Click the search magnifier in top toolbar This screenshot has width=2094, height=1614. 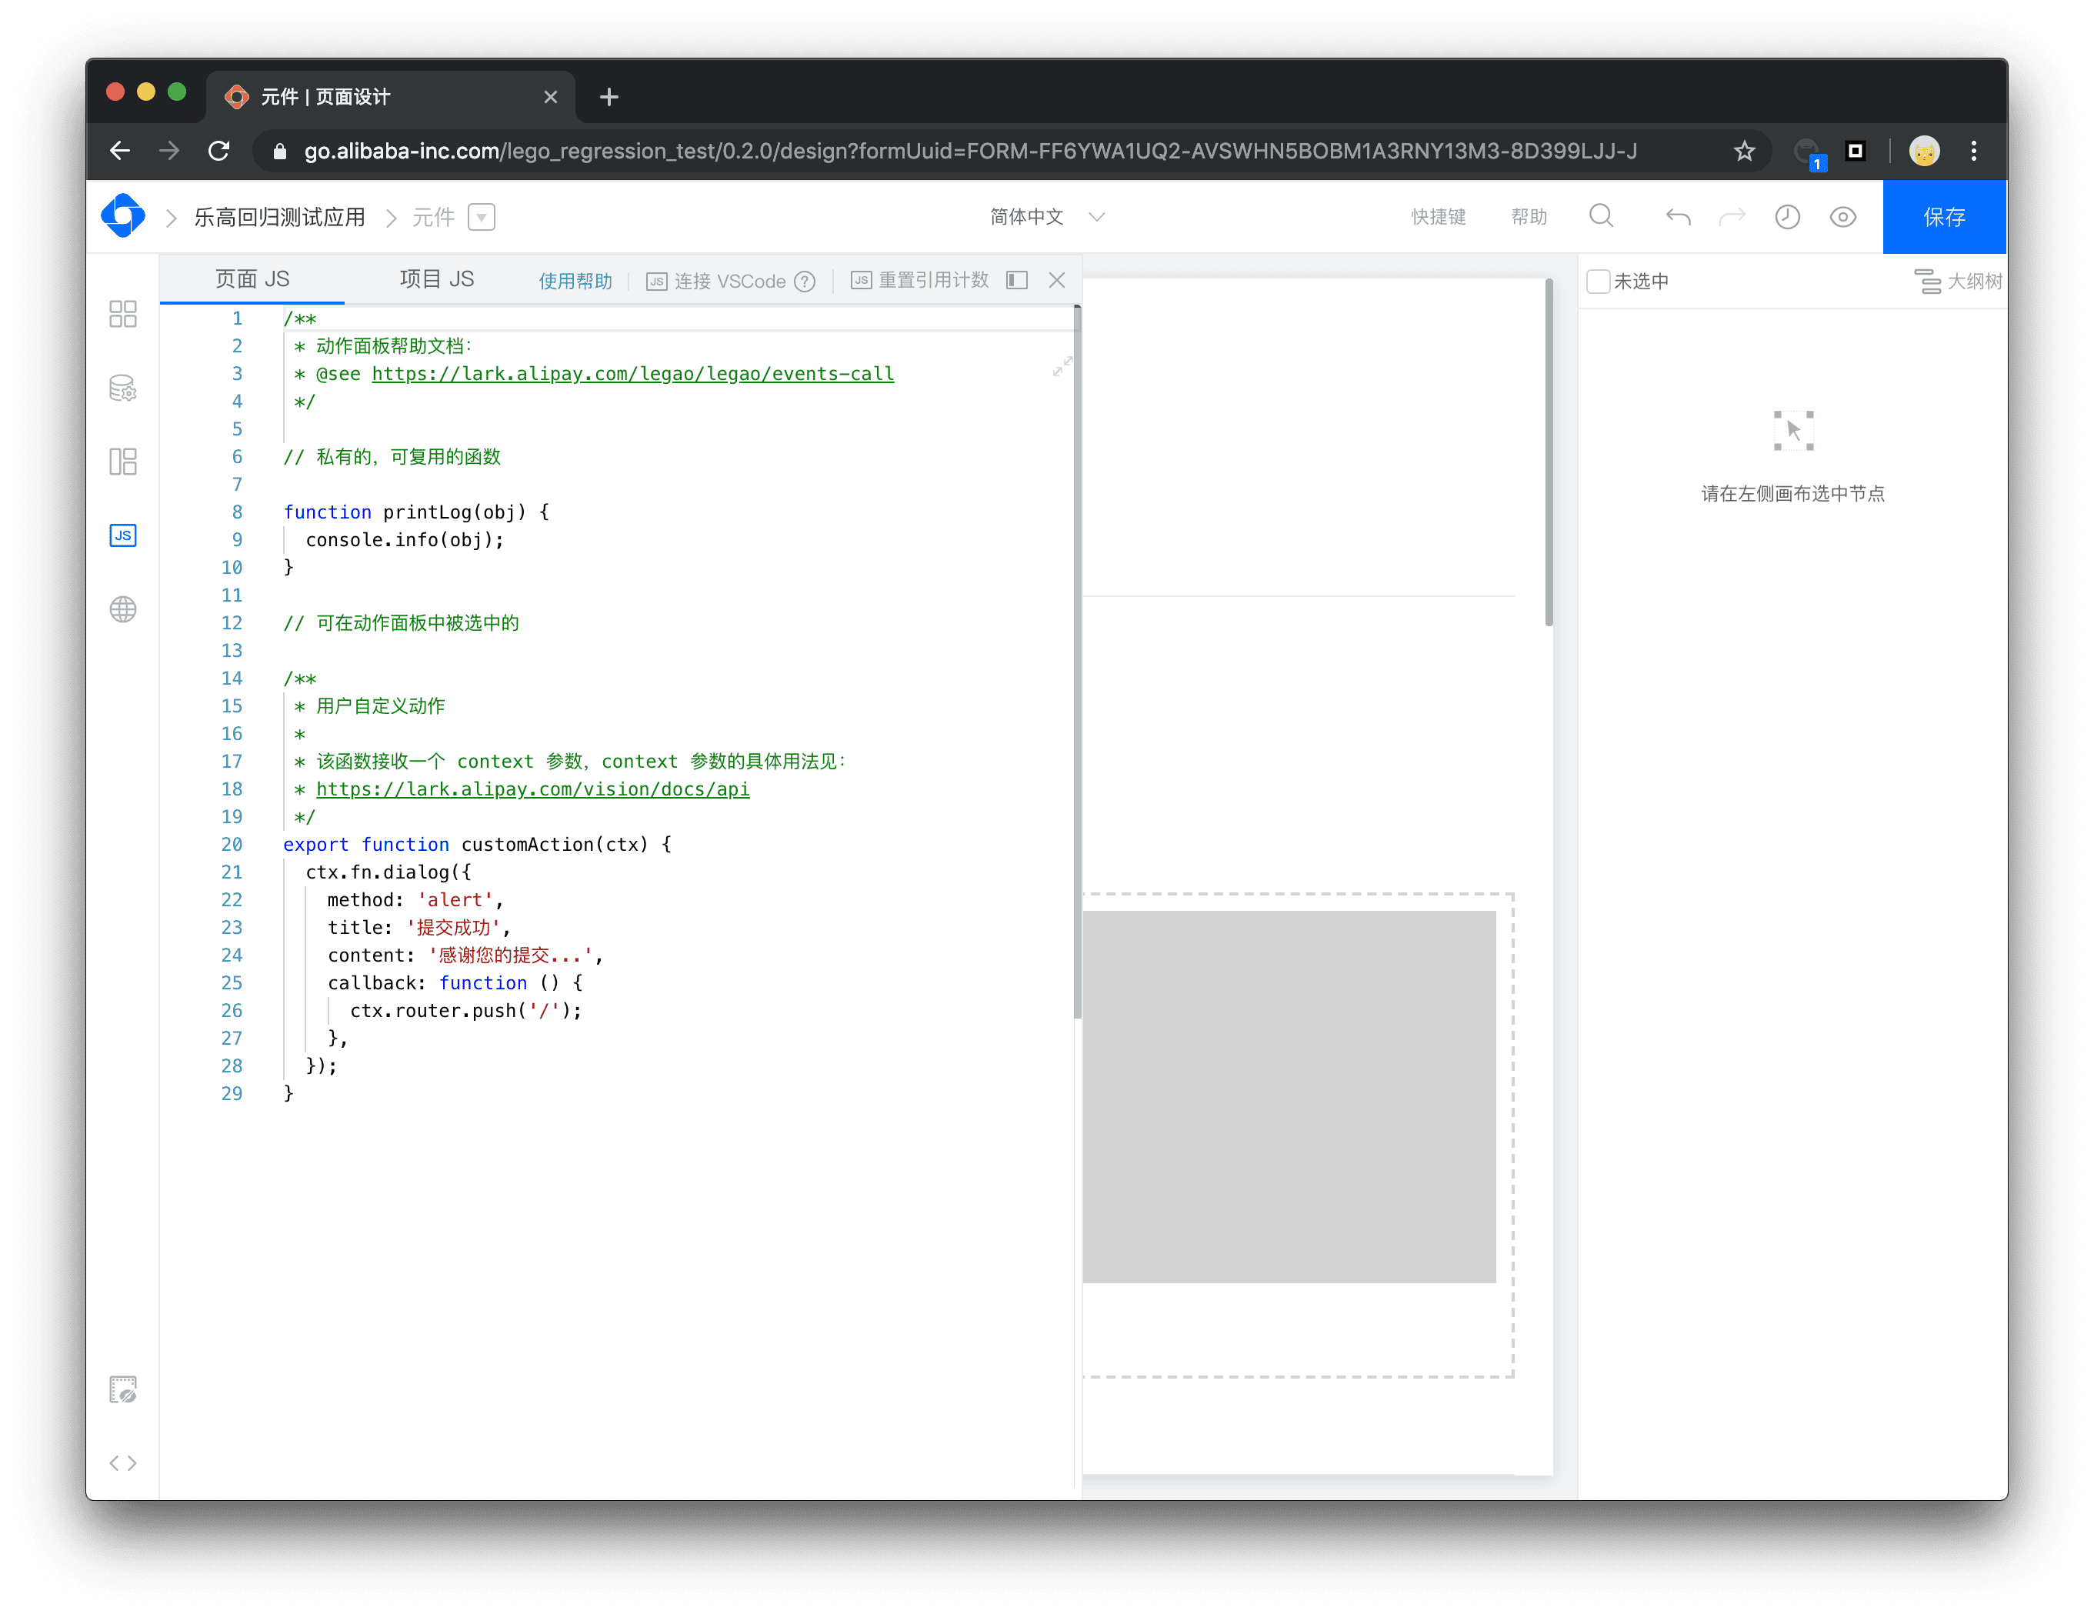tap(1600, 217)
